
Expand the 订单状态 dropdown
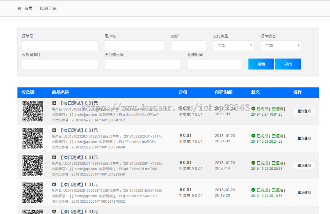point(281,46)
